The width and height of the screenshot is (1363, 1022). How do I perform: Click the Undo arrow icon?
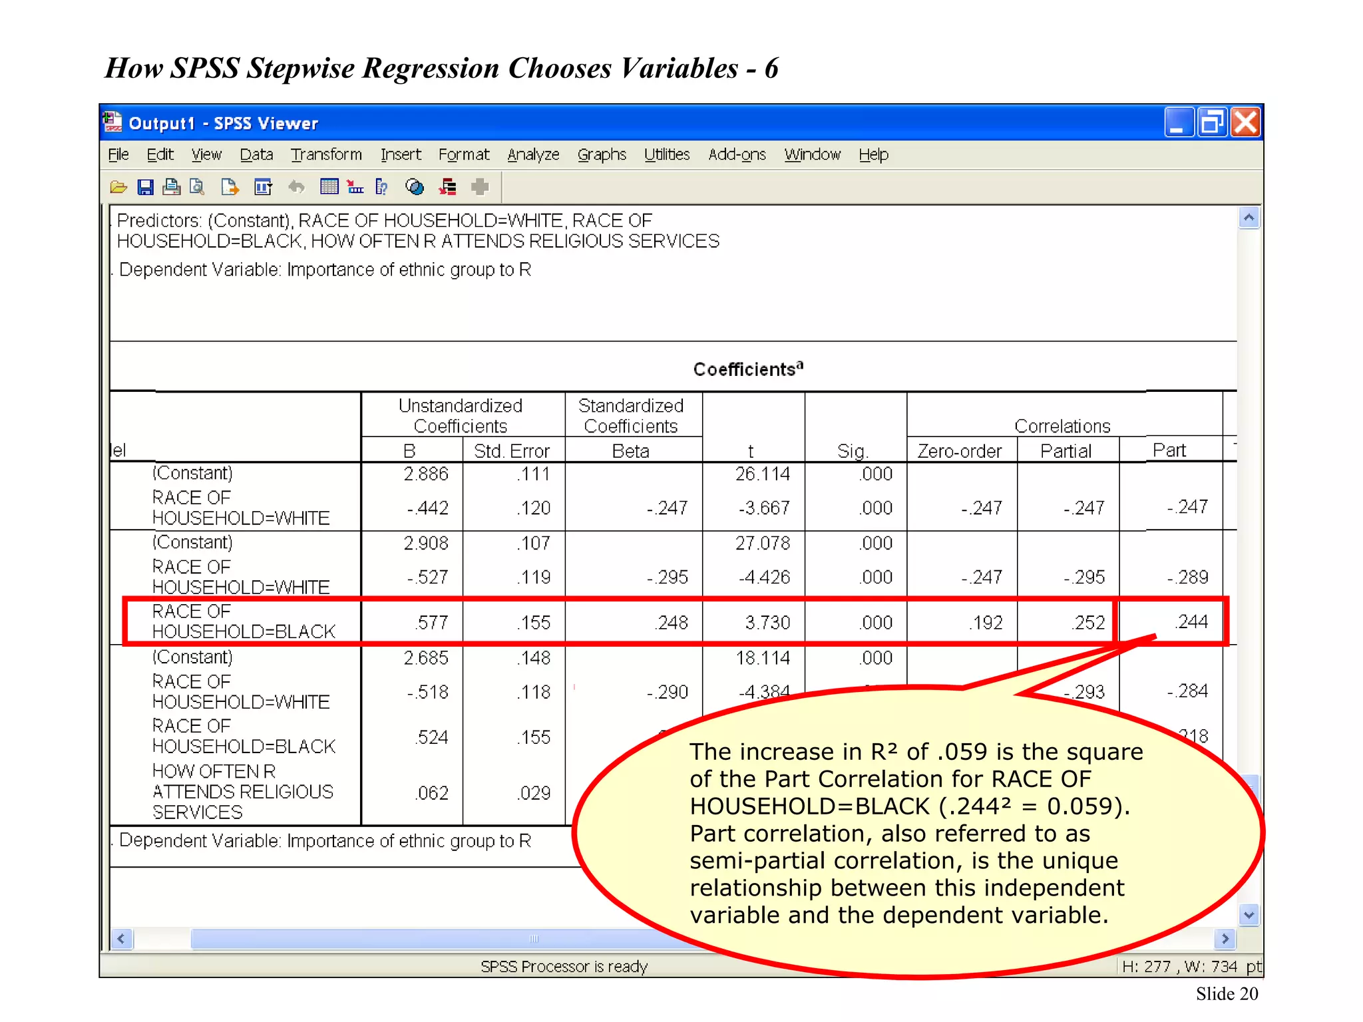coord(296,188)
